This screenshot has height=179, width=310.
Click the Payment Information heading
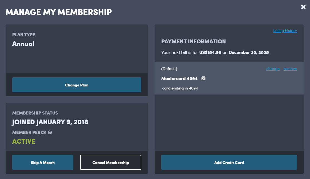point(194,42)
